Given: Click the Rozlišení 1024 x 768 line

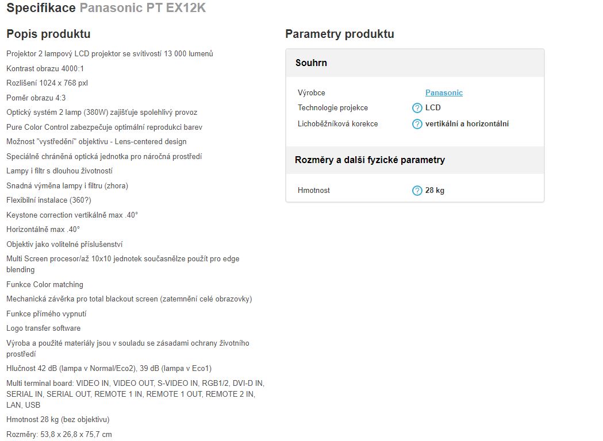Looking at the screenshot, I should click(47, 83).
